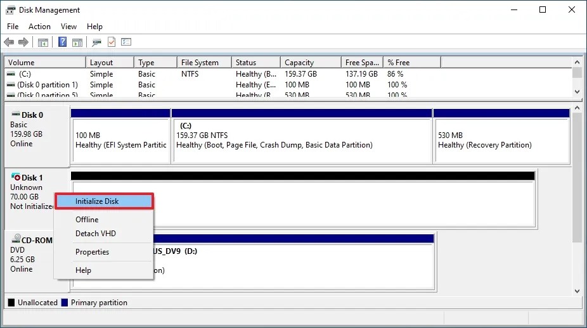
Task: Select the (C:) volume row
Action: click(288, 74)
